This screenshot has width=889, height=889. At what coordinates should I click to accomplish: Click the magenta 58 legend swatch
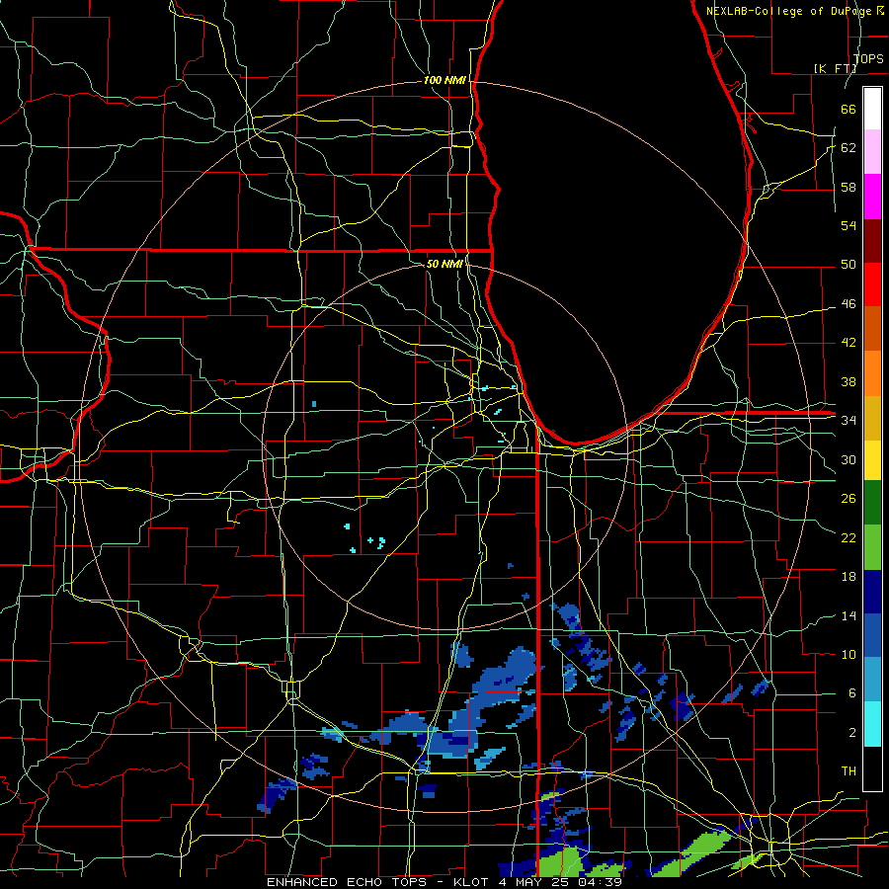click(872, 197)
